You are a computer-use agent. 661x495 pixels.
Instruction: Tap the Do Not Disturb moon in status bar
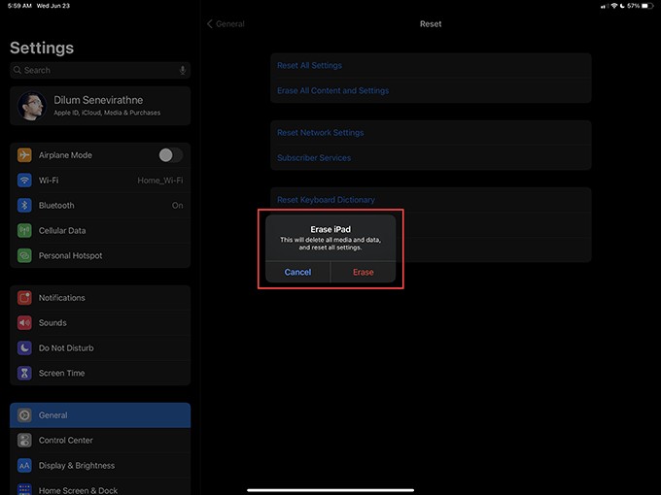point(622,6)
